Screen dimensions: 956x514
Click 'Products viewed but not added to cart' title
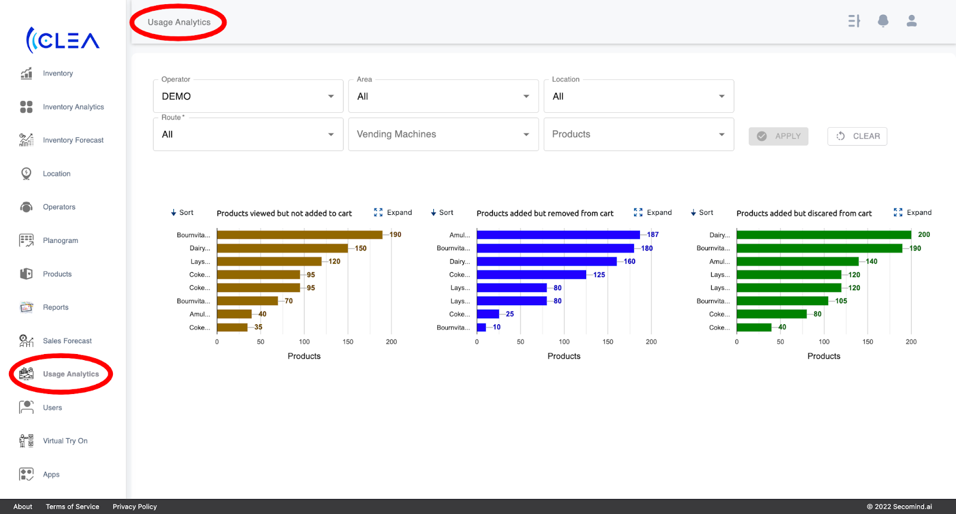[x=284, y=213]
